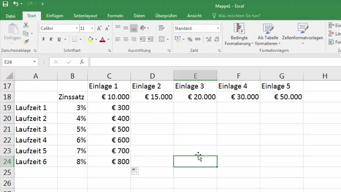Image resolution: width=341 pixels, height=192 pixels.
Task: Click the accounting number format icon
Action: tap(178, 39)
